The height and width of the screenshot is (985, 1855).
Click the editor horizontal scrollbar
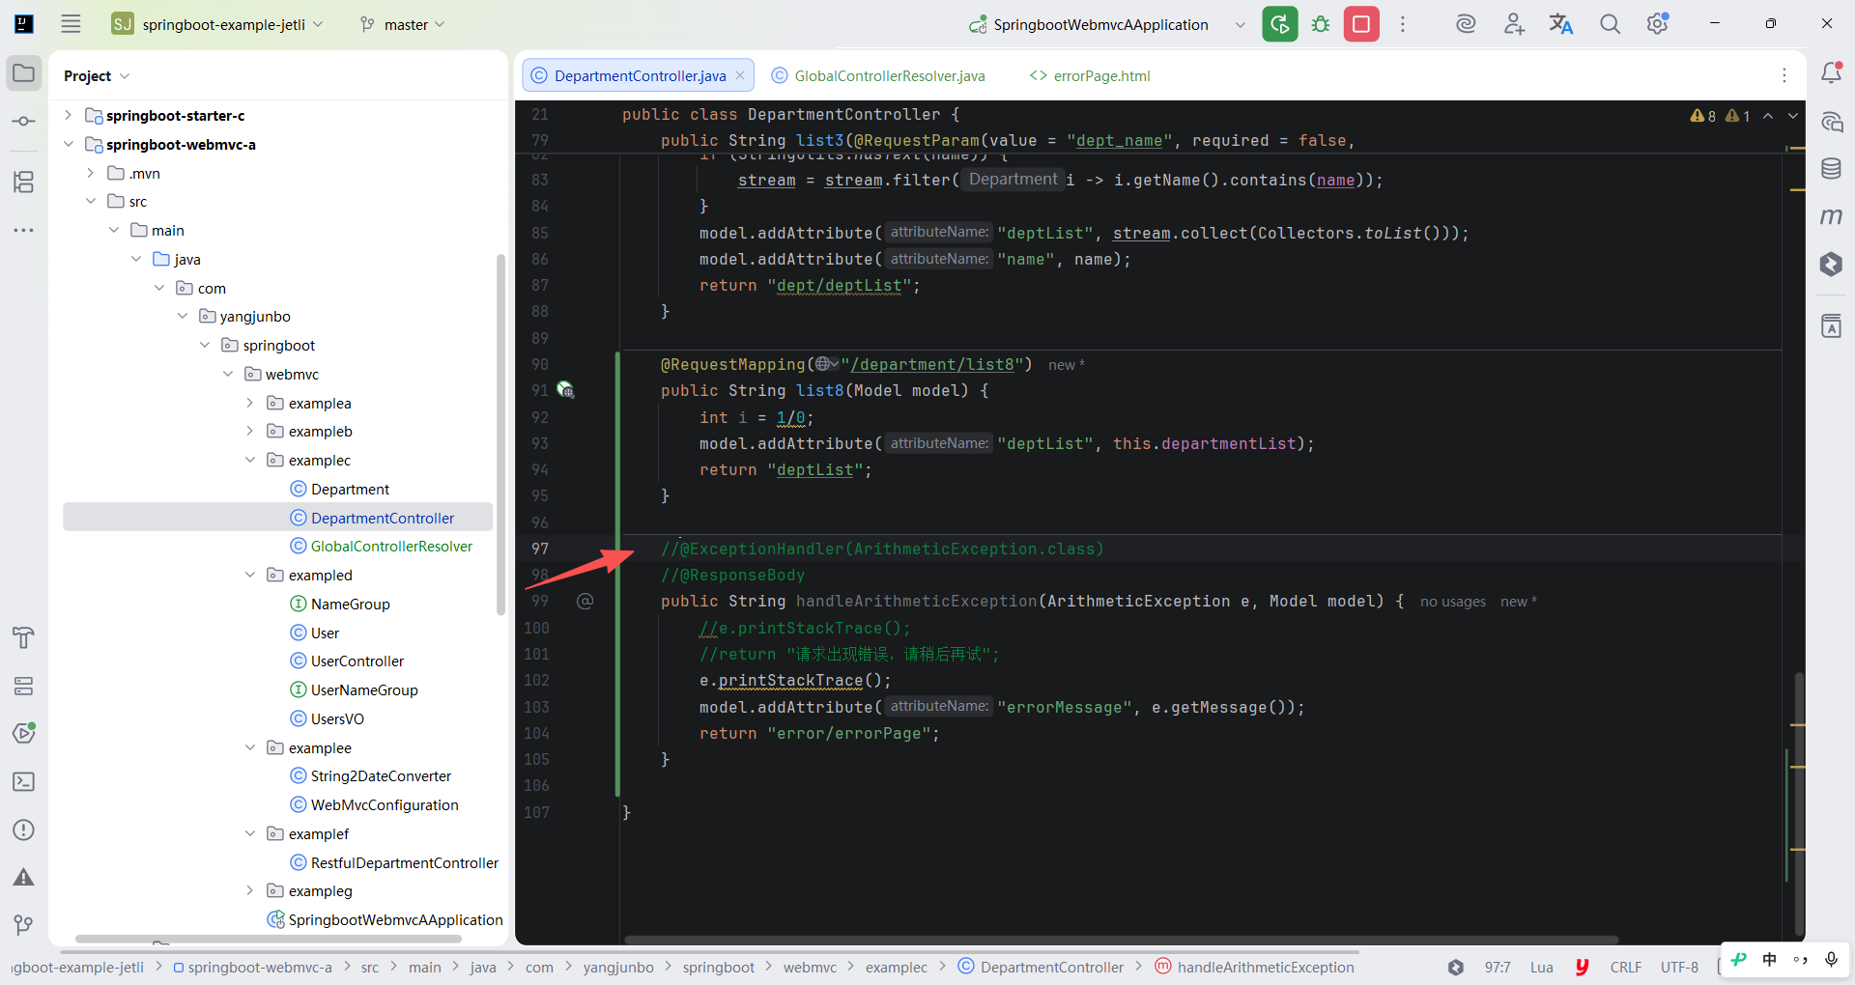1121,940
